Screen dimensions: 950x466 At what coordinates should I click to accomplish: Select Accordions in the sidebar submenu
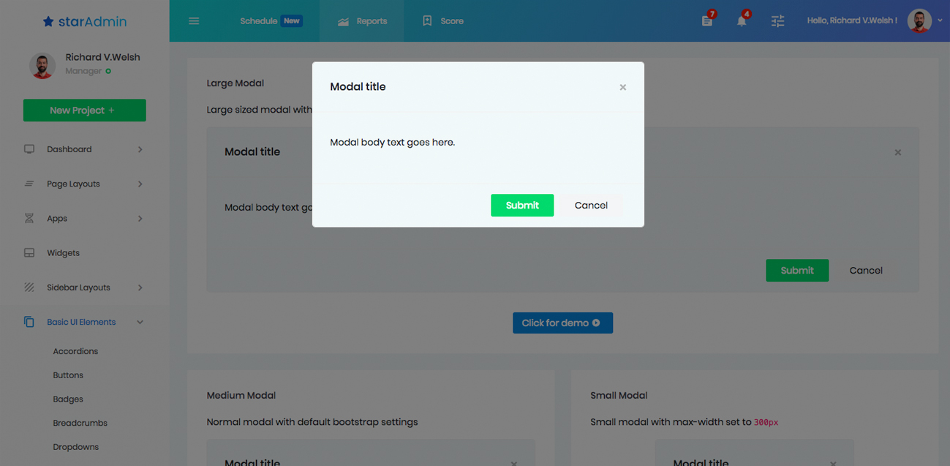click(x=75, y=351)
